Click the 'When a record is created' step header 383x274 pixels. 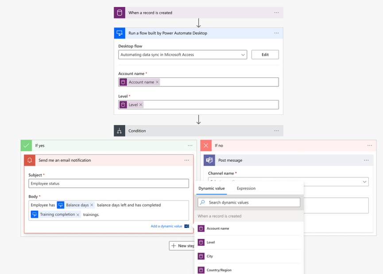click(198, 13)
